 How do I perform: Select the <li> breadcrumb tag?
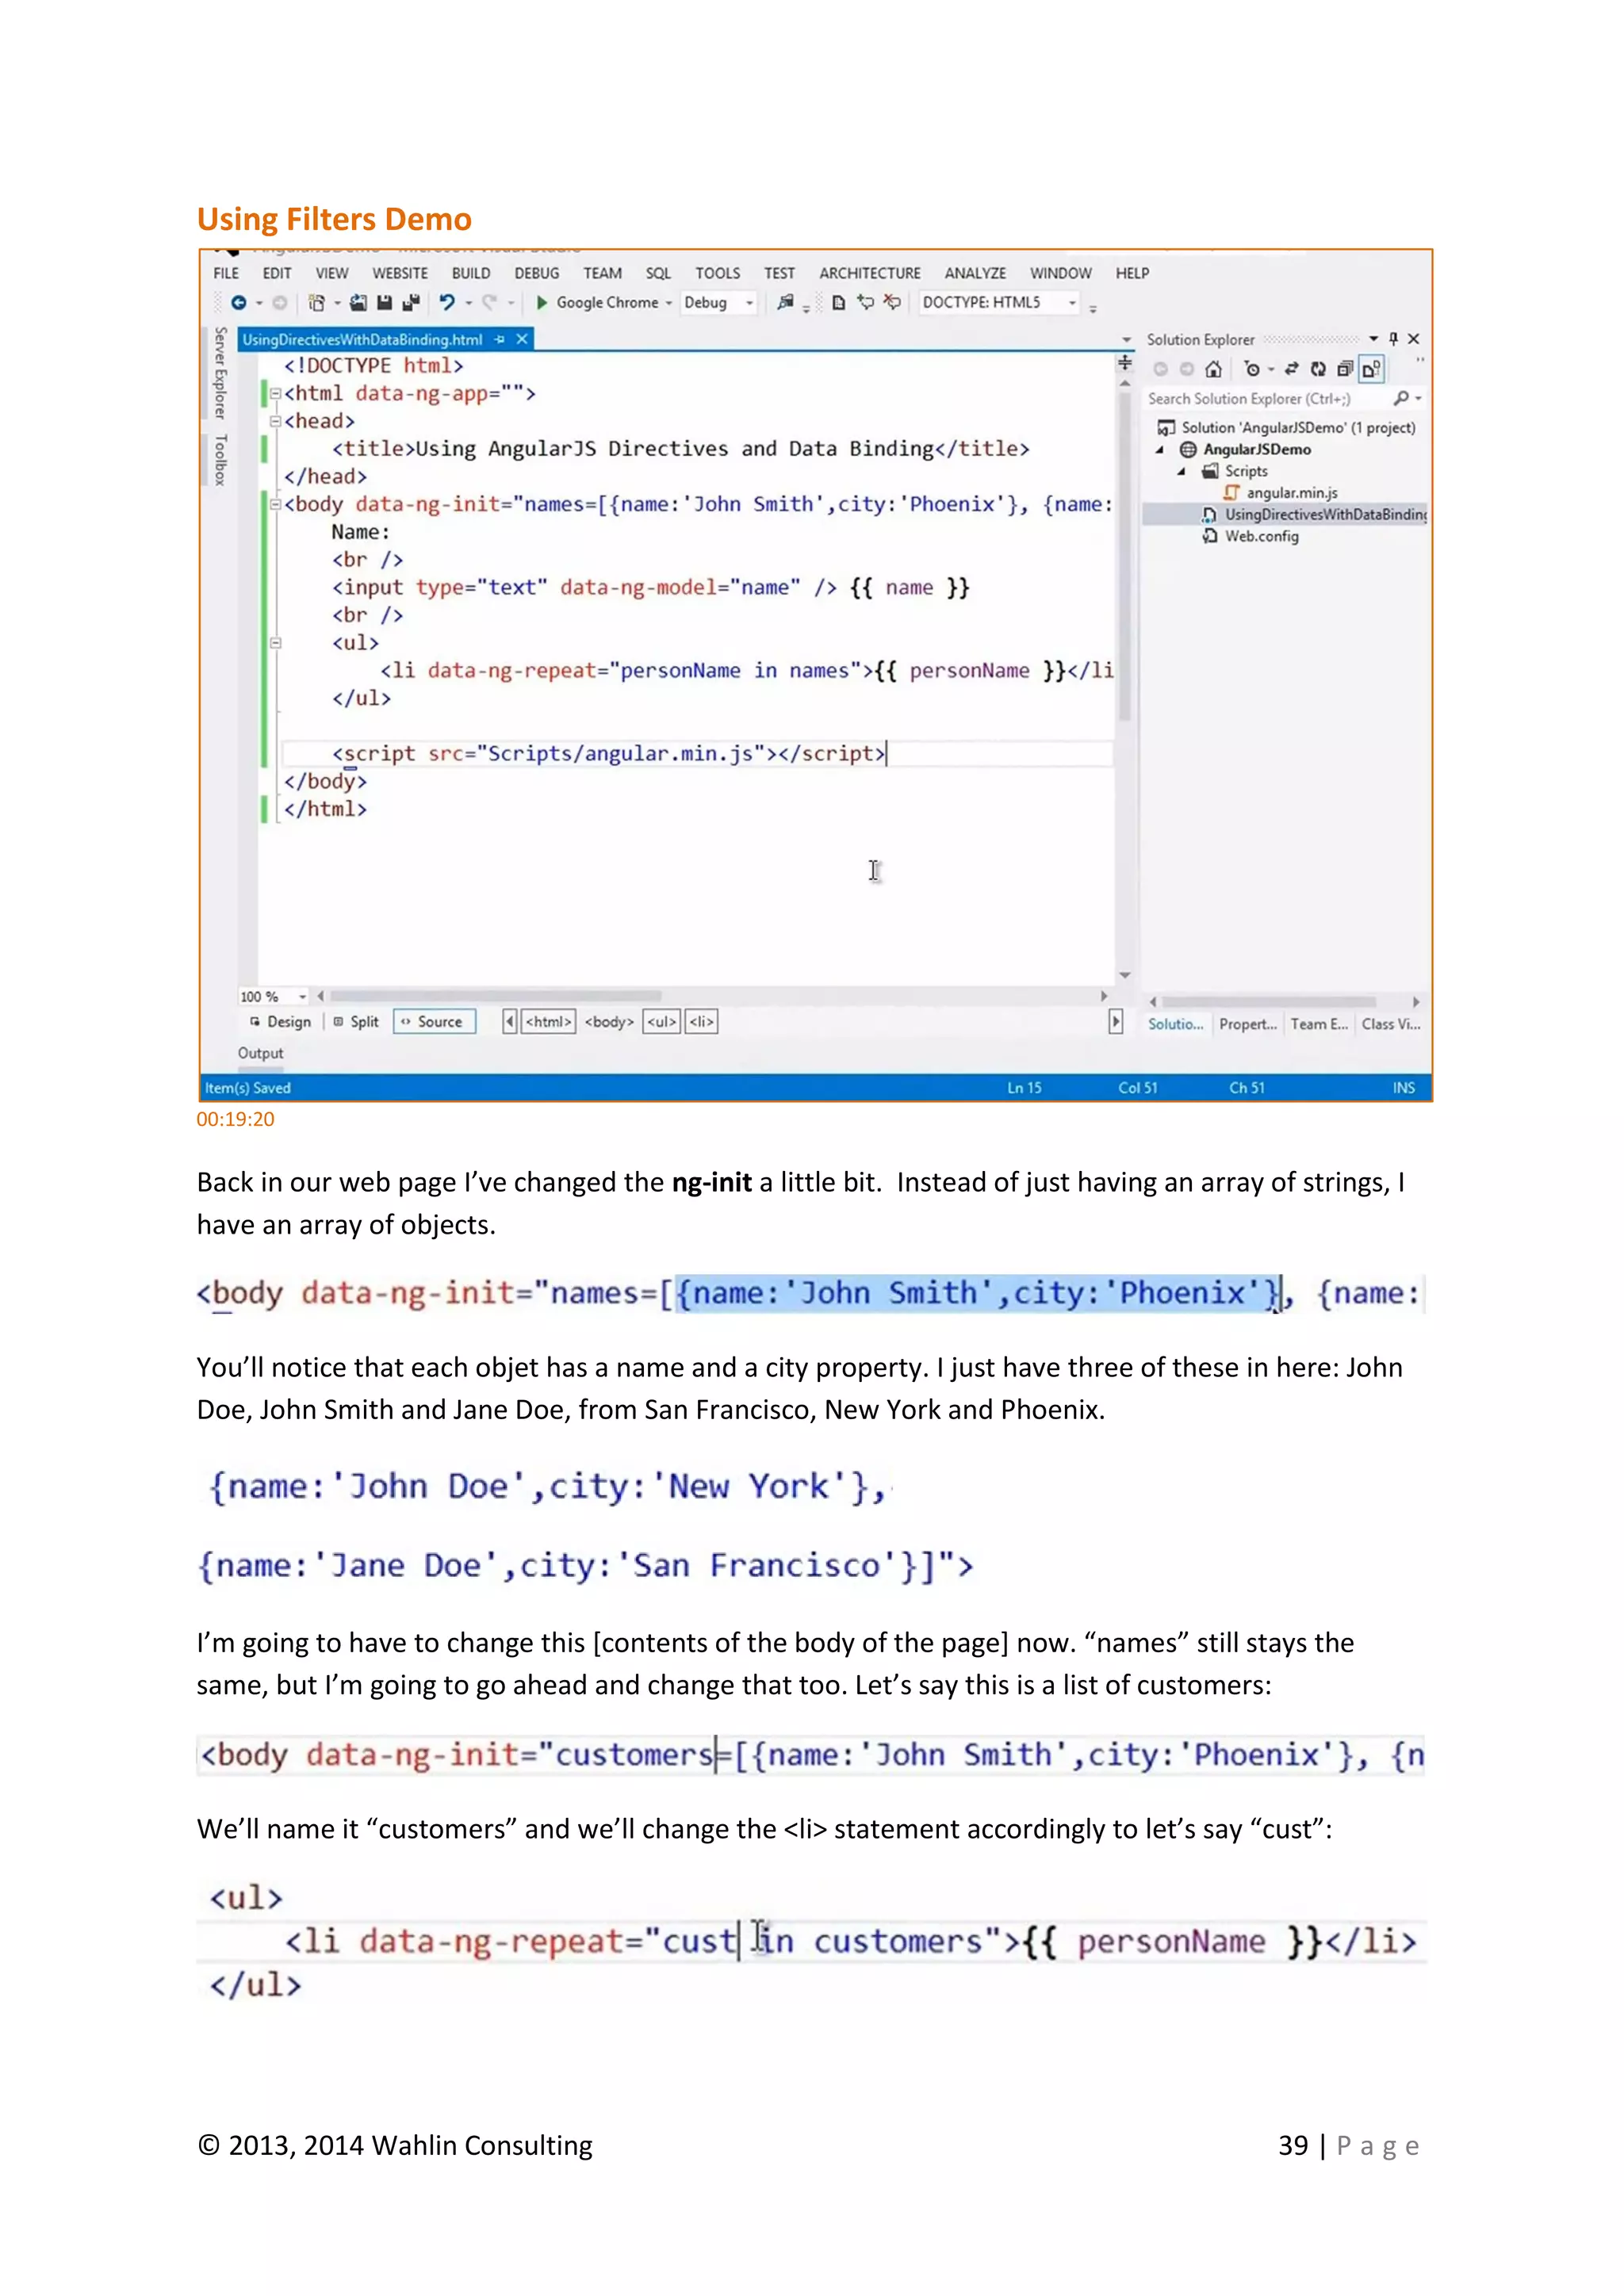tap(701, 1022)
